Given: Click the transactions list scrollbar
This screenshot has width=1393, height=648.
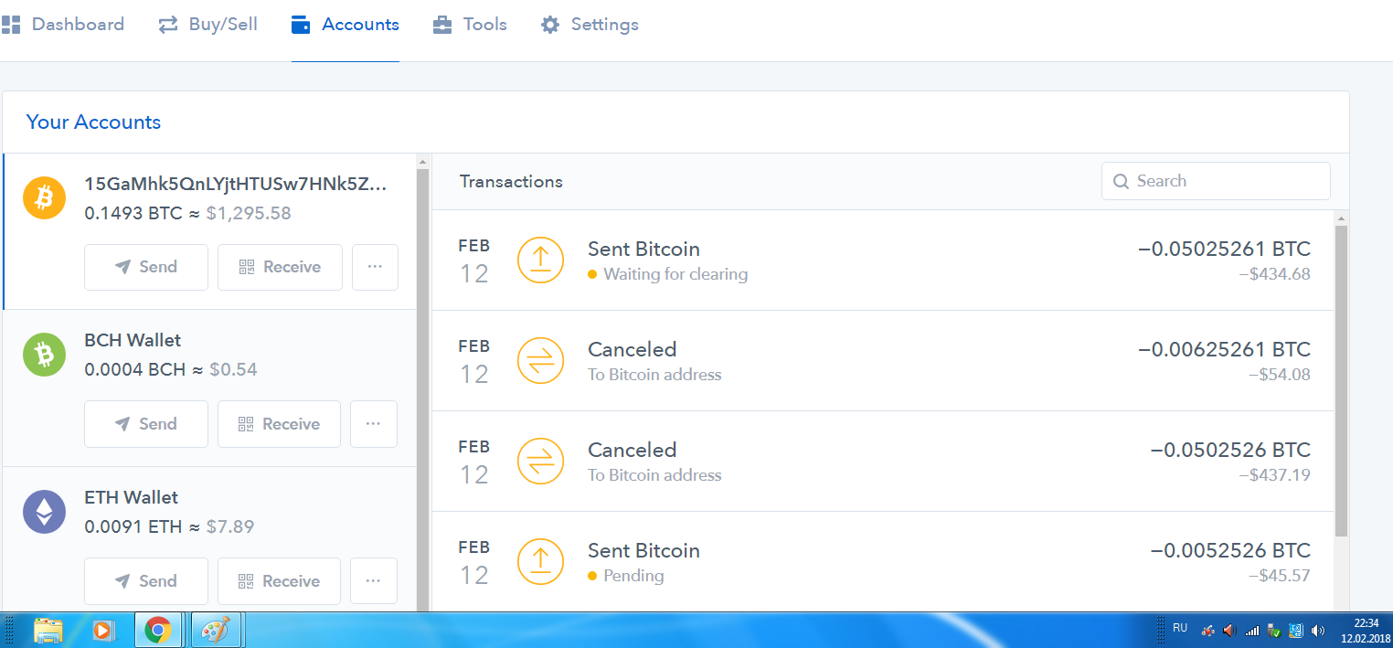Looking at the screenshot, I should 1341,379.
